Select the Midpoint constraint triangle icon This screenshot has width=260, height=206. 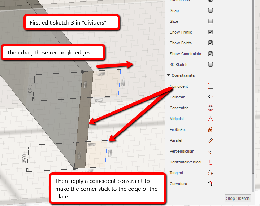point(211,119)
